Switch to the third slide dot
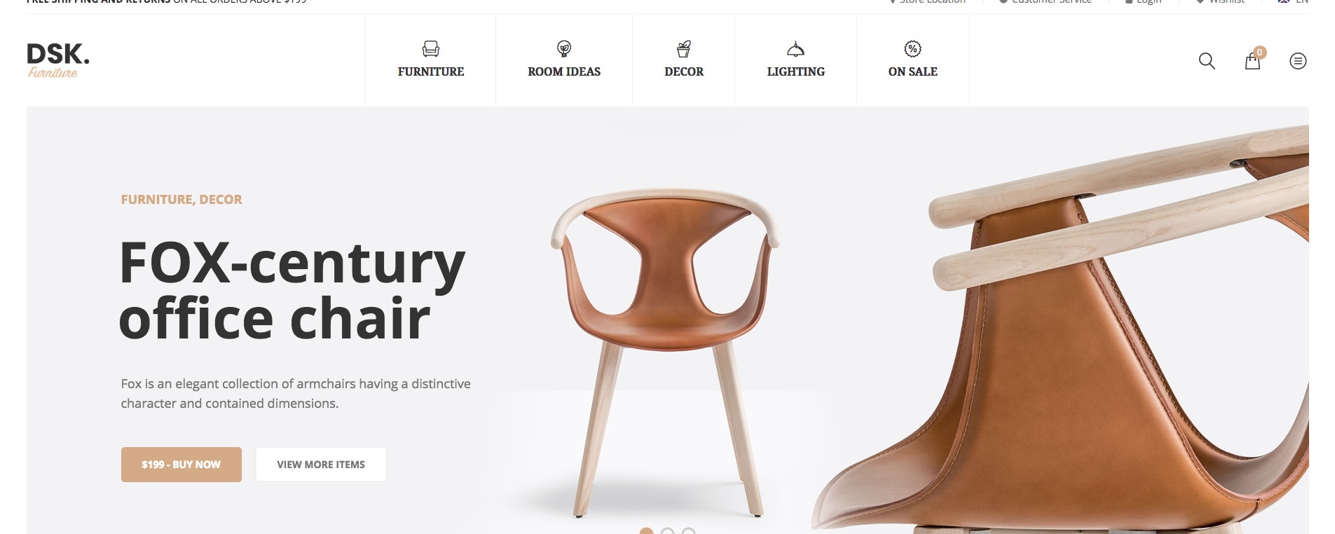 pyautogui.click(x=688, y=531)
